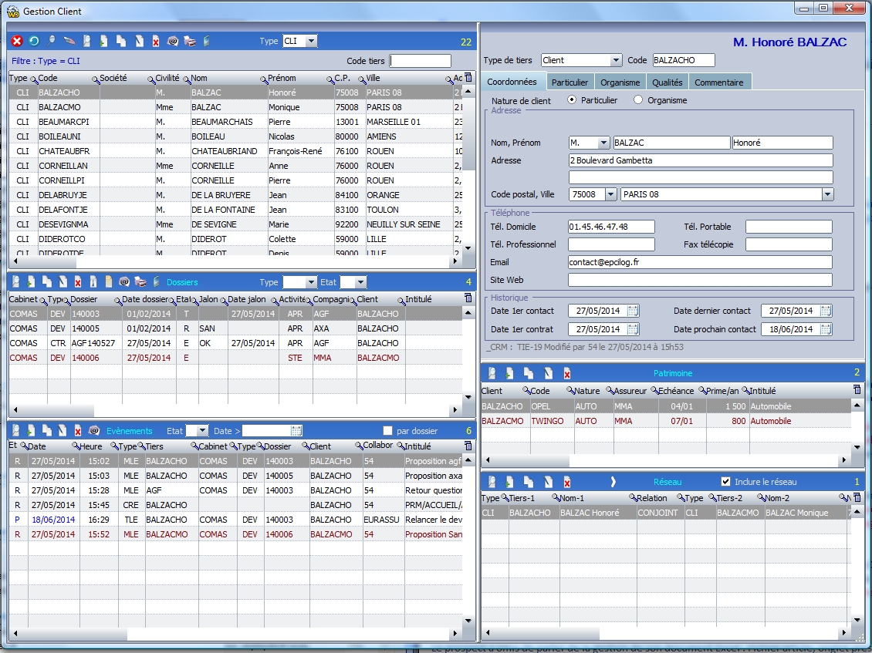Viewport: 872px width, 653px height.
Task: Click the red X delete icon in Patrimoine toolbar
Action: pos(566,373)
